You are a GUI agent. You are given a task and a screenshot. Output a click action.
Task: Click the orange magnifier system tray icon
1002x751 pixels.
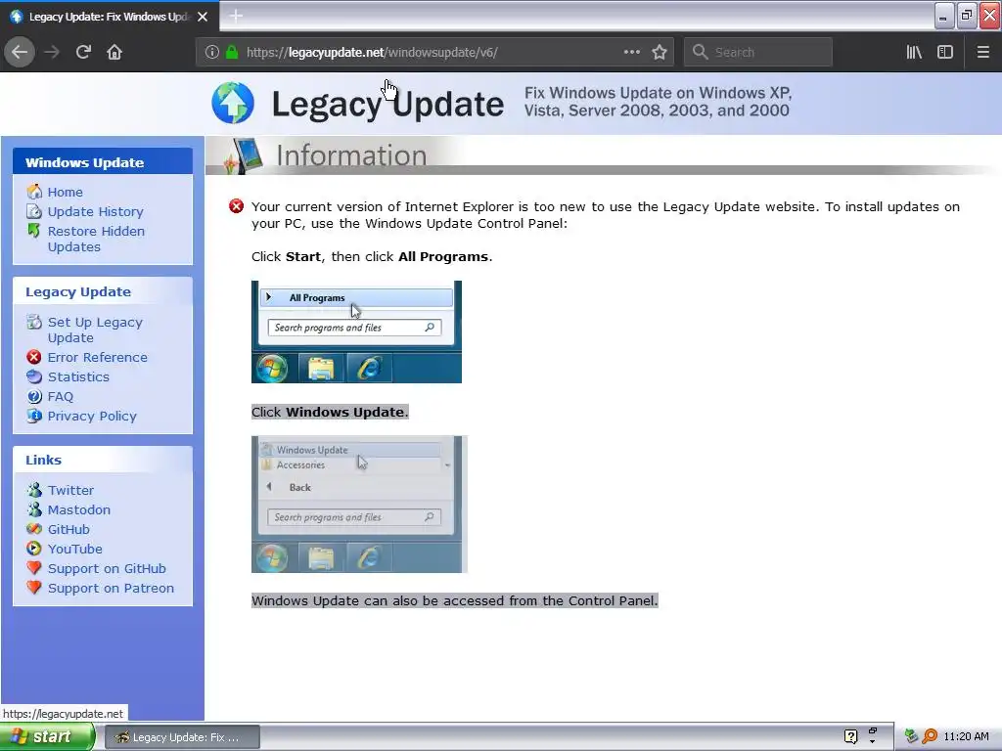pyautogui.click(x=930, y=736)
